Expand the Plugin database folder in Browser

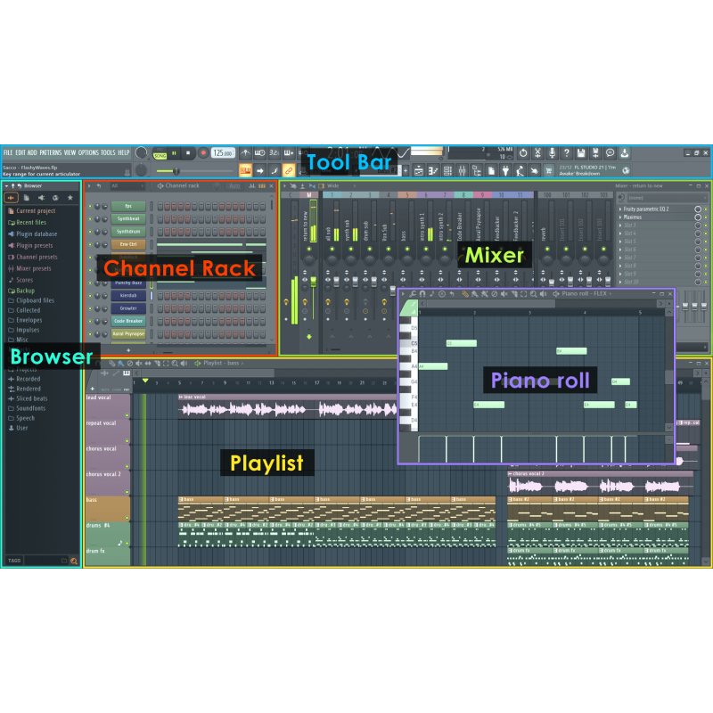coord(36,234)
